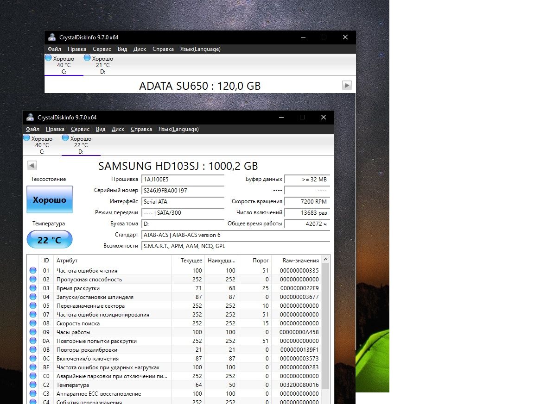The width and height of the screenshot is (534, 404).
Task: Click row 'Повторные попытки раскрутки'
Action: click(174, 341)
